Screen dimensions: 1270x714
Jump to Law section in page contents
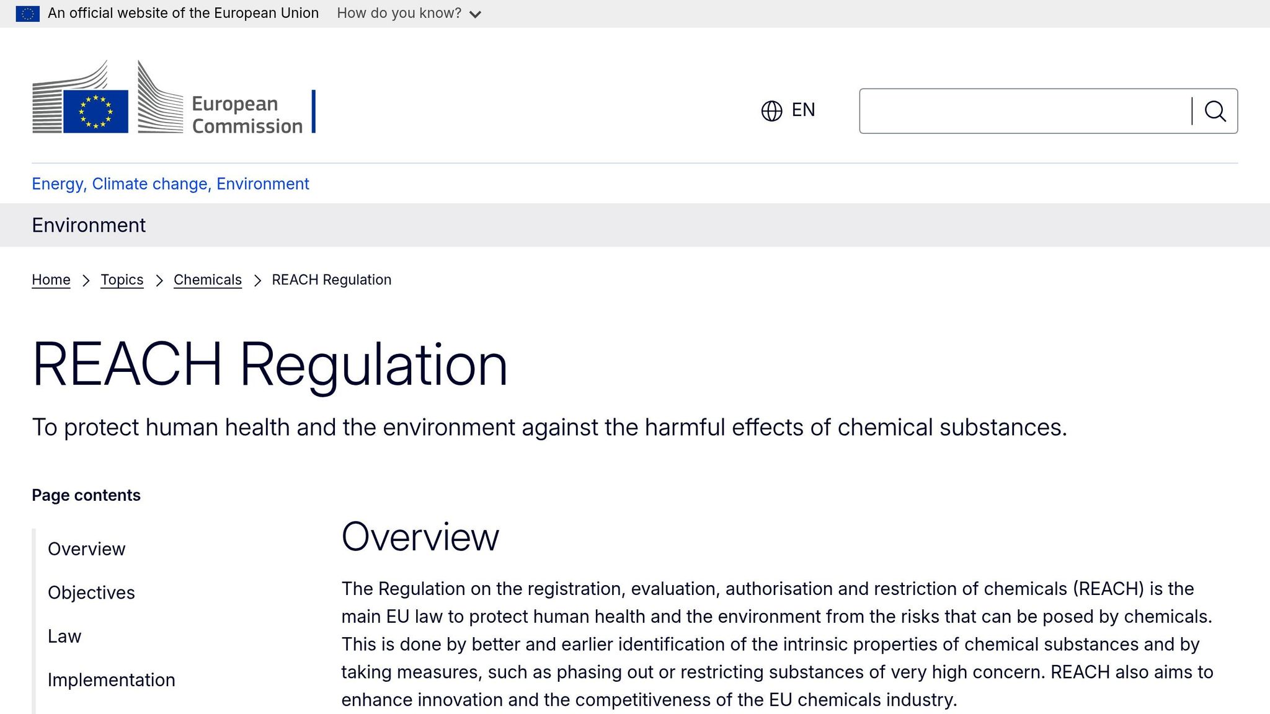[x=64, y=637]
